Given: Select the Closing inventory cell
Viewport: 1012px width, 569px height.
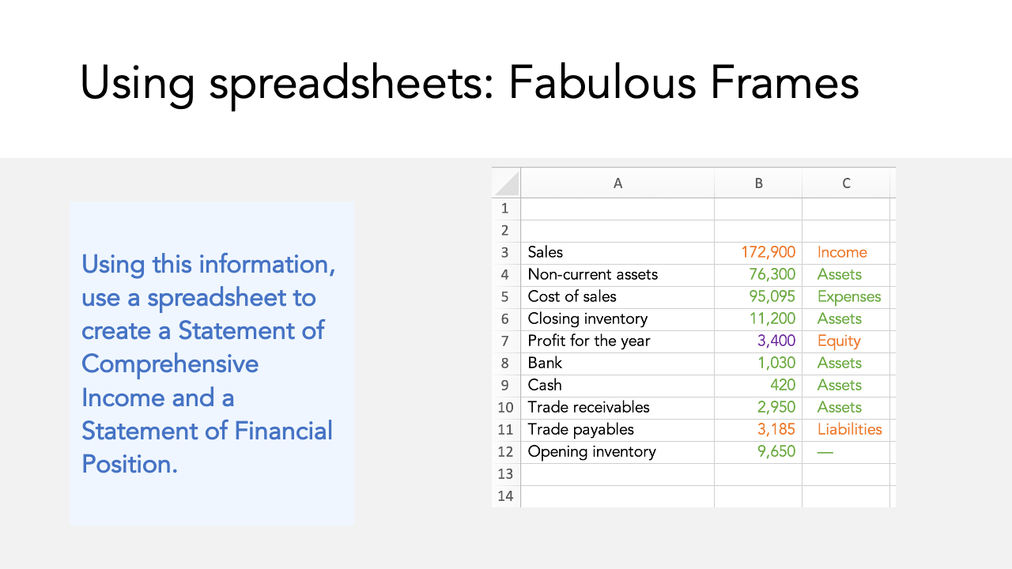Looking at the screenshot, I should pos(617,319).
